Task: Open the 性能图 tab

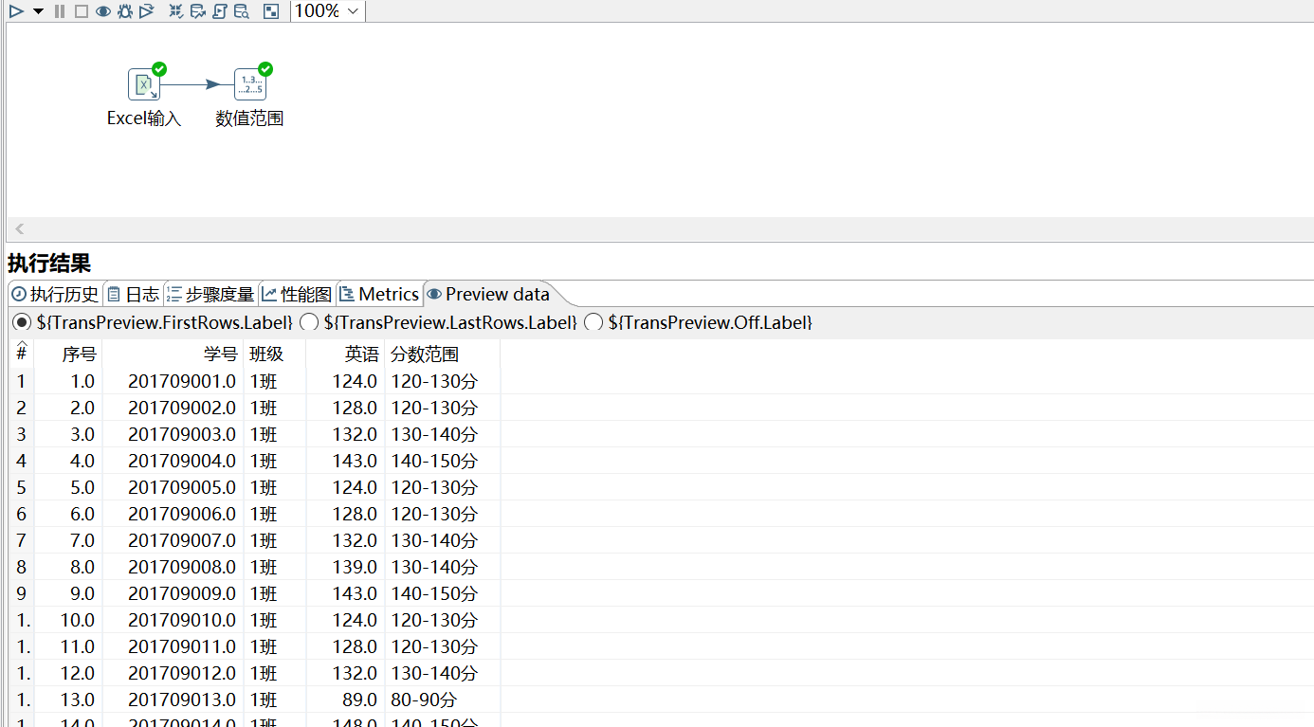Action: tap(298, 294)
